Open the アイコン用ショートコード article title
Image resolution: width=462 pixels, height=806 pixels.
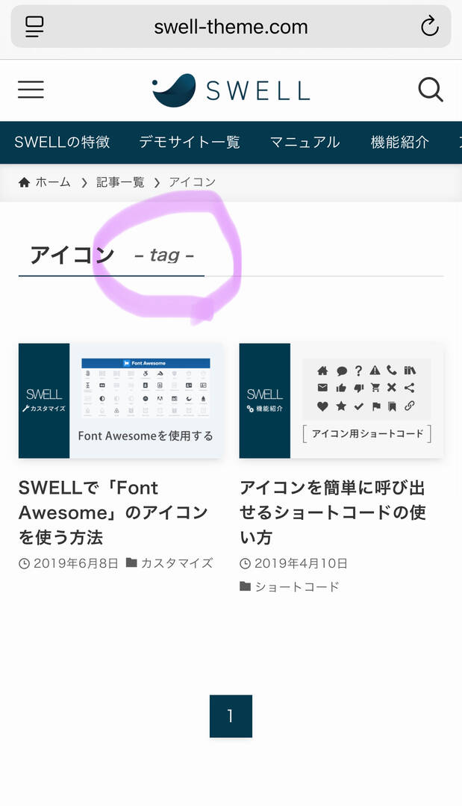(333, 512)
